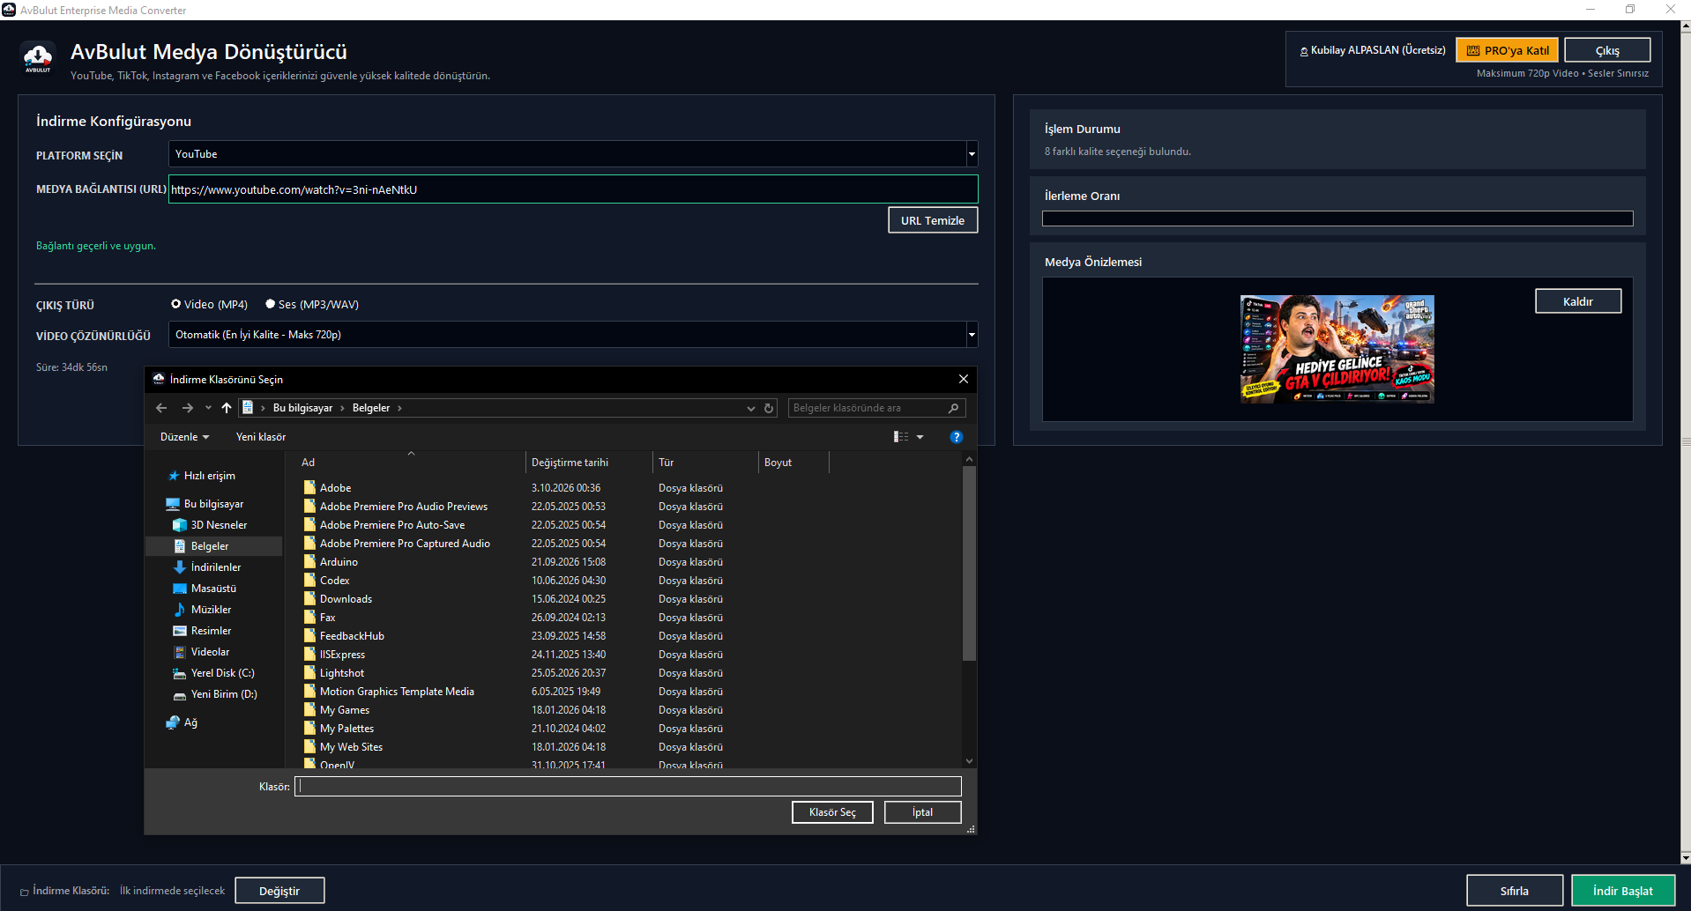
Task: Open İndirilenler in the navigation pane
Action: [x=215, y=567]
